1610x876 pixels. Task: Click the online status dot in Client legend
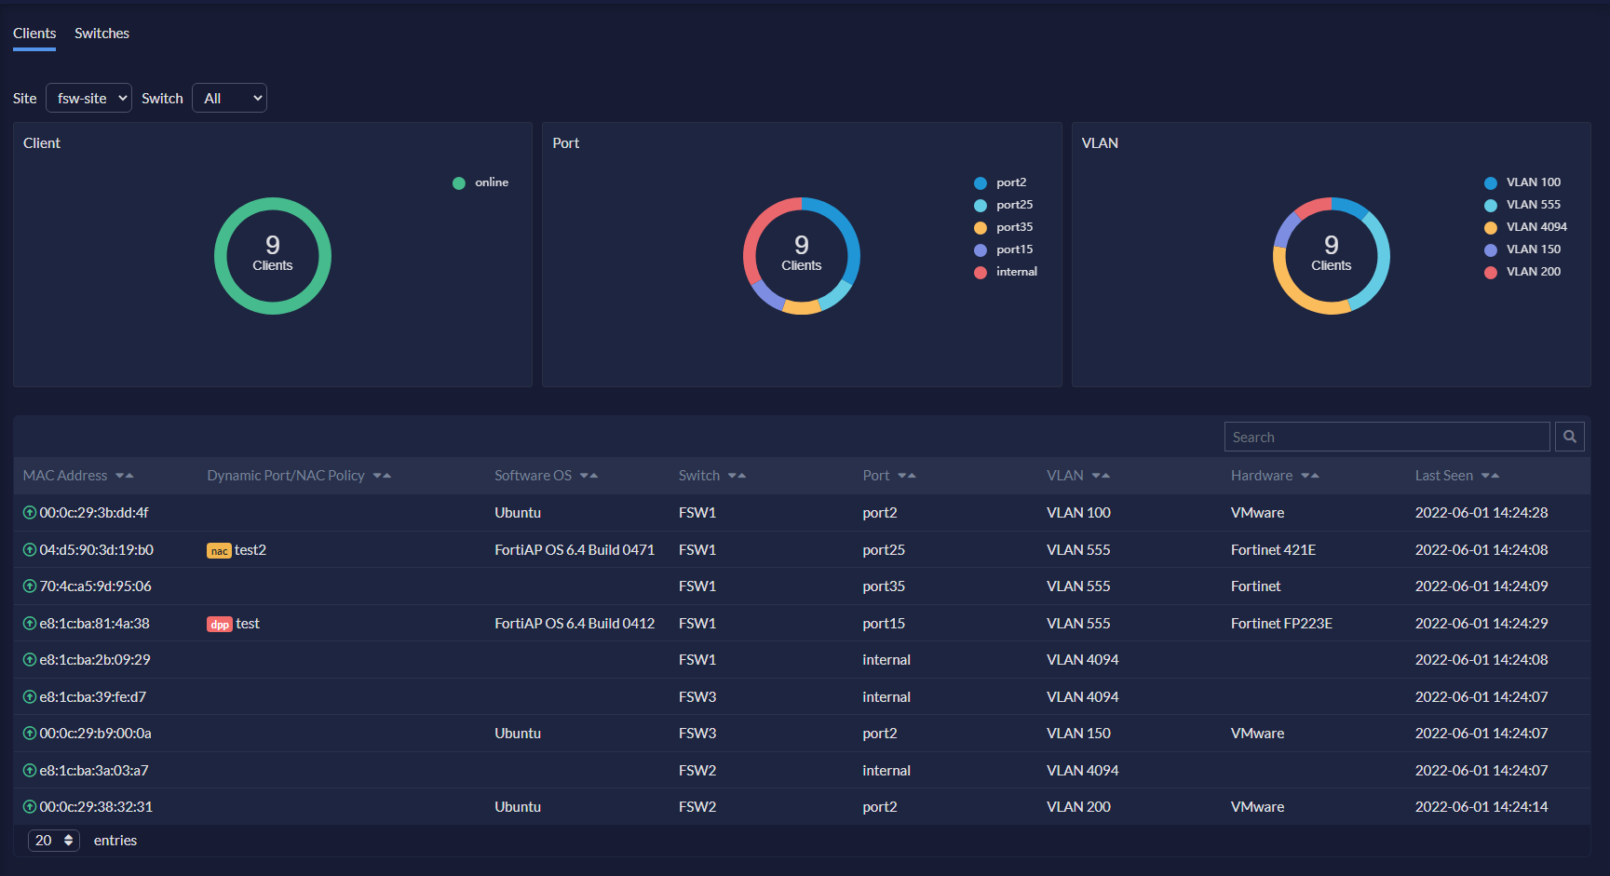pos(457,182)
